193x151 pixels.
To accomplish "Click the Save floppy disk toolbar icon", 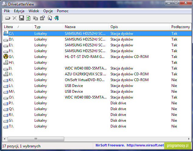I will tap(21, 18).
